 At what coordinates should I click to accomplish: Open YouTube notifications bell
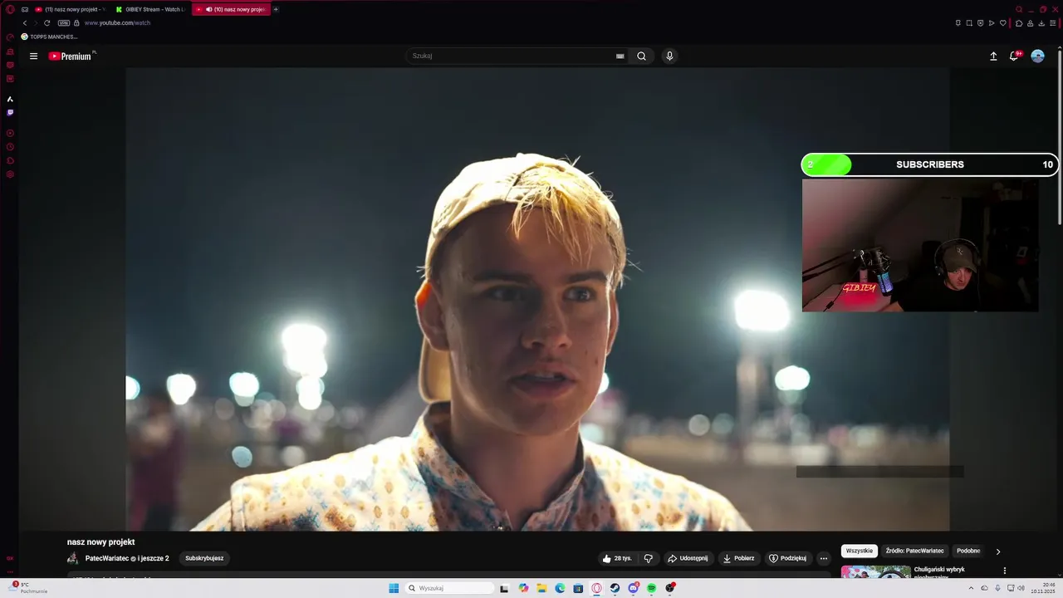pyautogui.click(x=1014, y=56)
